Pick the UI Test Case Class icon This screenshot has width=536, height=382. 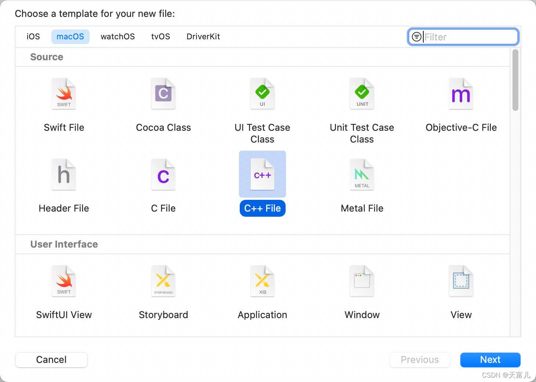pyautogui.click(x=262, y=94)
